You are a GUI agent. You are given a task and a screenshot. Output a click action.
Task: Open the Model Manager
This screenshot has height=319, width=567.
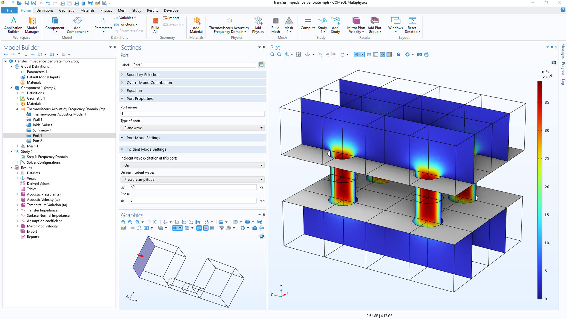(32, 25)
